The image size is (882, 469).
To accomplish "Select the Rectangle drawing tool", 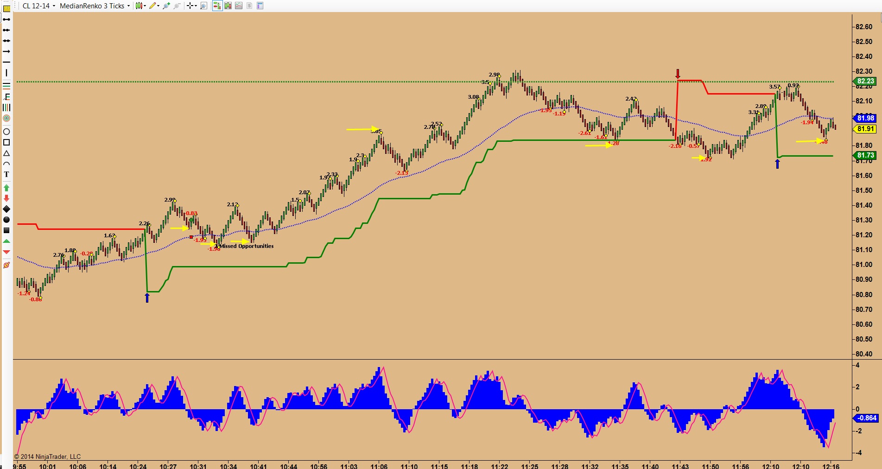I will 6,142.
